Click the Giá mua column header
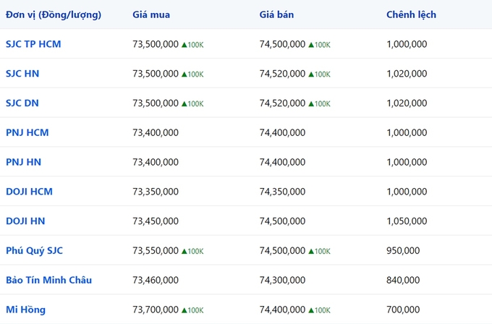The width and height of the screenshot is (492, 324). 151,14
